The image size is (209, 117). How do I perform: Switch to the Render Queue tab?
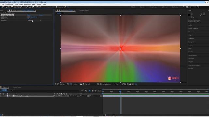pos(17,87)
